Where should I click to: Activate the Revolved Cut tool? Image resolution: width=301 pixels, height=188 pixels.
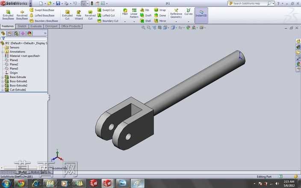90,15
